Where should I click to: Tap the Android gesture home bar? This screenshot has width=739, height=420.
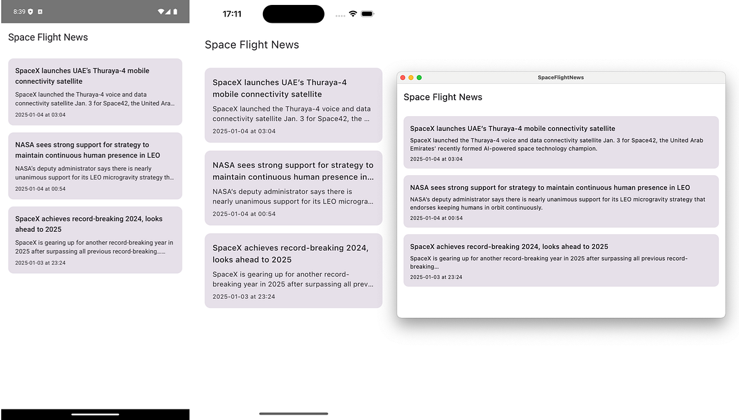(95, 414)
